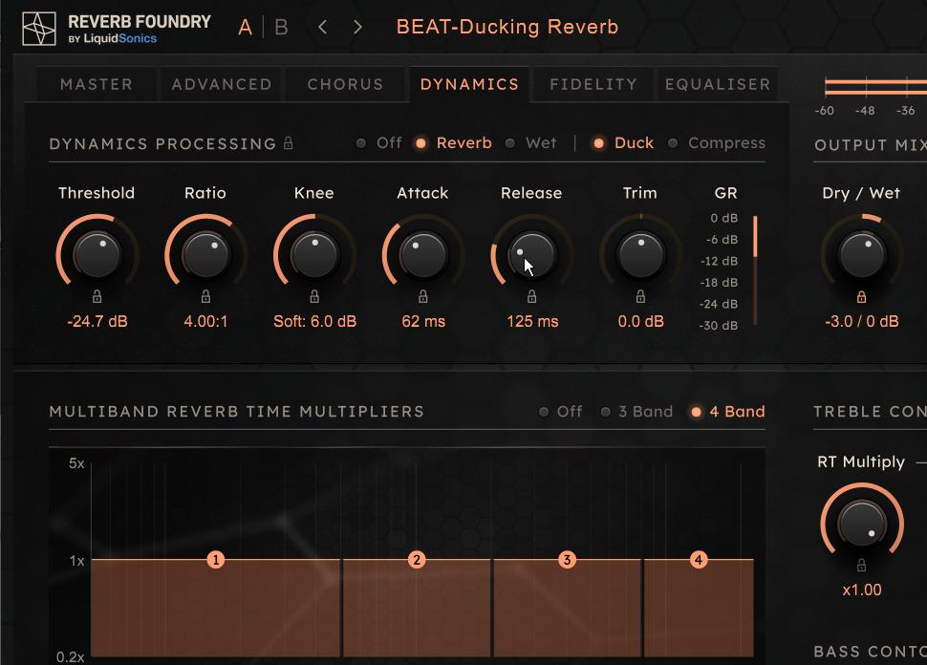927x665 pixels.
Task: Click the 0.0 dB trim value
Action: pos(641,322)
